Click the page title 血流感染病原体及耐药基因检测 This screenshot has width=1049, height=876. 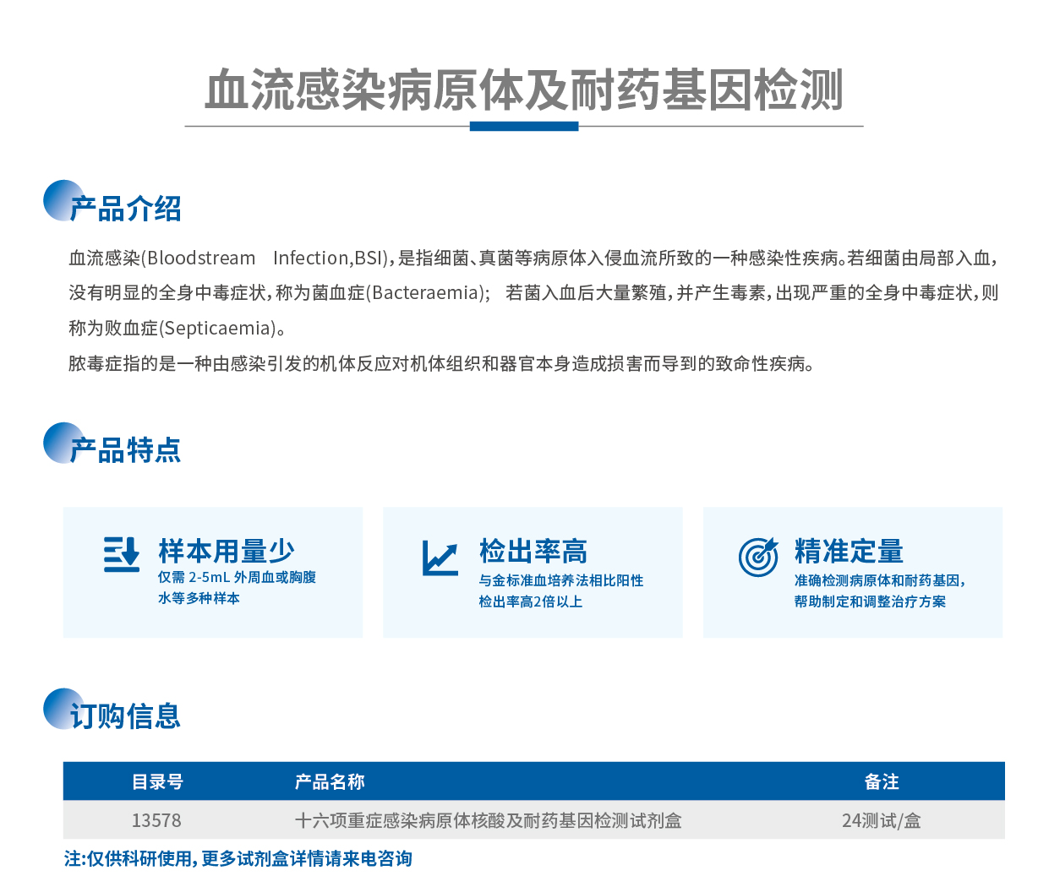(524, 90)
